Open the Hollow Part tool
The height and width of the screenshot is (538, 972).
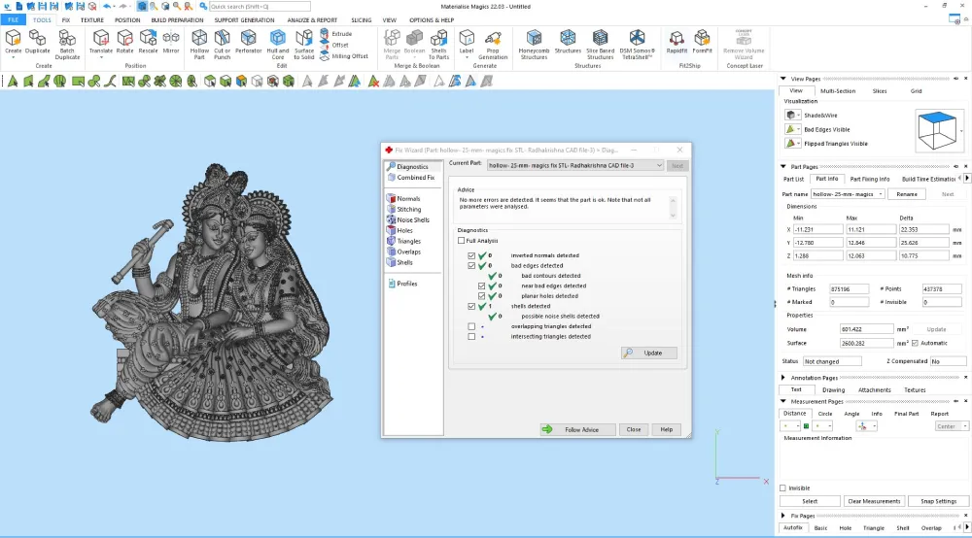coord(199,45)
